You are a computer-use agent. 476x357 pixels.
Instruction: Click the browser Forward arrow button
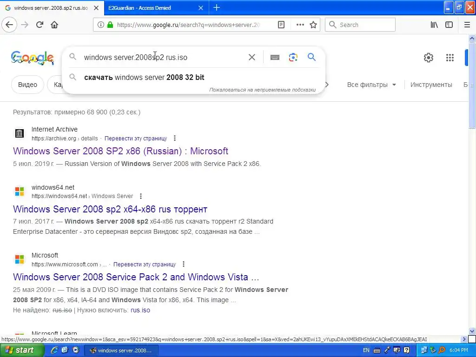(x=25, y=25)
